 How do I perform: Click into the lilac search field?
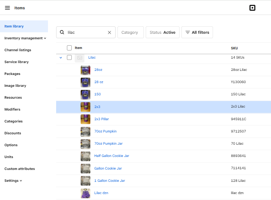coord(86,32)
